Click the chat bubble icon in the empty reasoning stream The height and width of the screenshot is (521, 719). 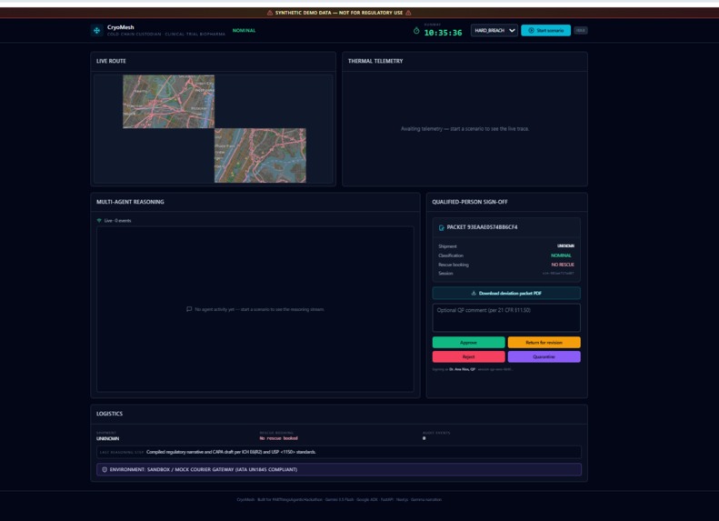[x=189, y=309]
